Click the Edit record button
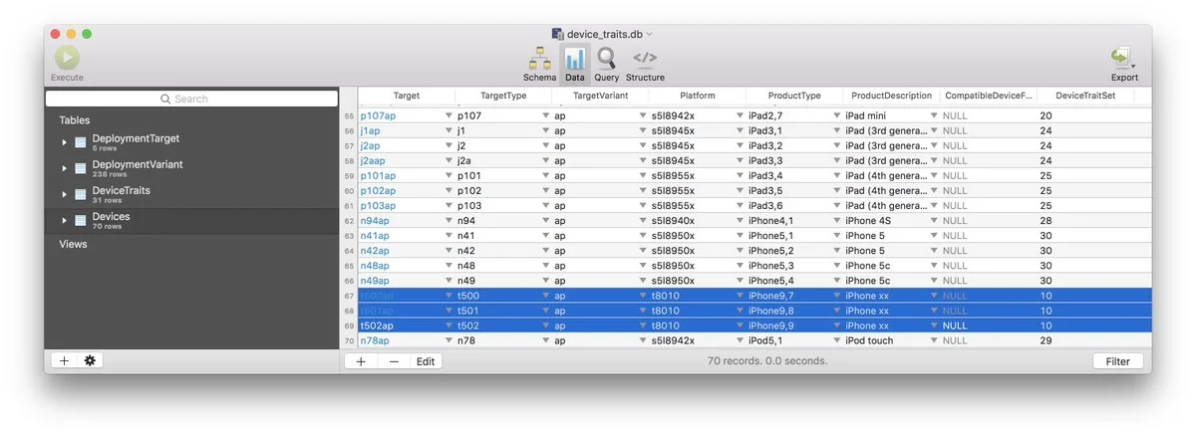This screenshot has width=1196, height=437. [x=426, y=361]
